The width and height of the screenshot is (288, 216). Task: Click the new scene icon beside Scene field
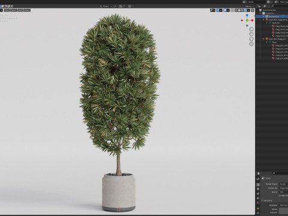(x=269, y=2)
